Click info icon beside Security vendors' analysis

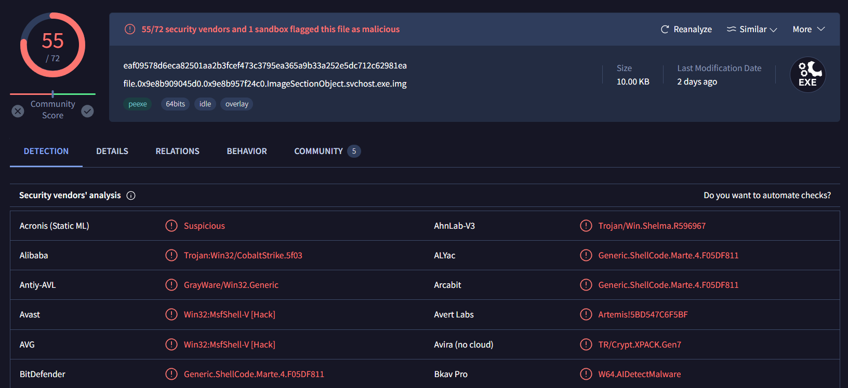131,196
